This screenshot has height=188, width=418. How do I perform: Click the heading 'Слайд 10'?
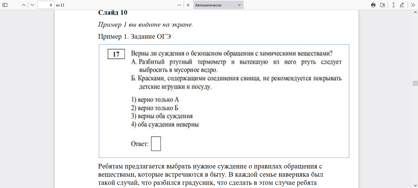click(113, 13)
